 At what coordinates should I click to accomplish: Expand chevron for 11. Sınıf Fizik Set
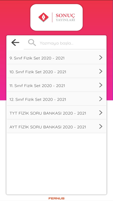click(101, 85)
